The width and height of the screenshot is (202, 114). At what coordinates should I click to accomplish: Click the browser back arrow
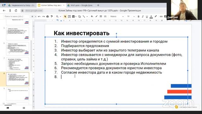click(x=4, y=10)
